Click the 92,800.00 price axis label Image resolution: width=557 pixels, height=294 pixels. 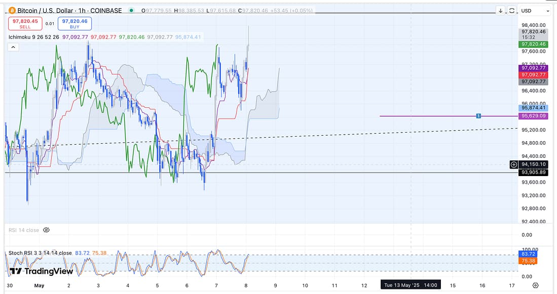click(533, 208)
